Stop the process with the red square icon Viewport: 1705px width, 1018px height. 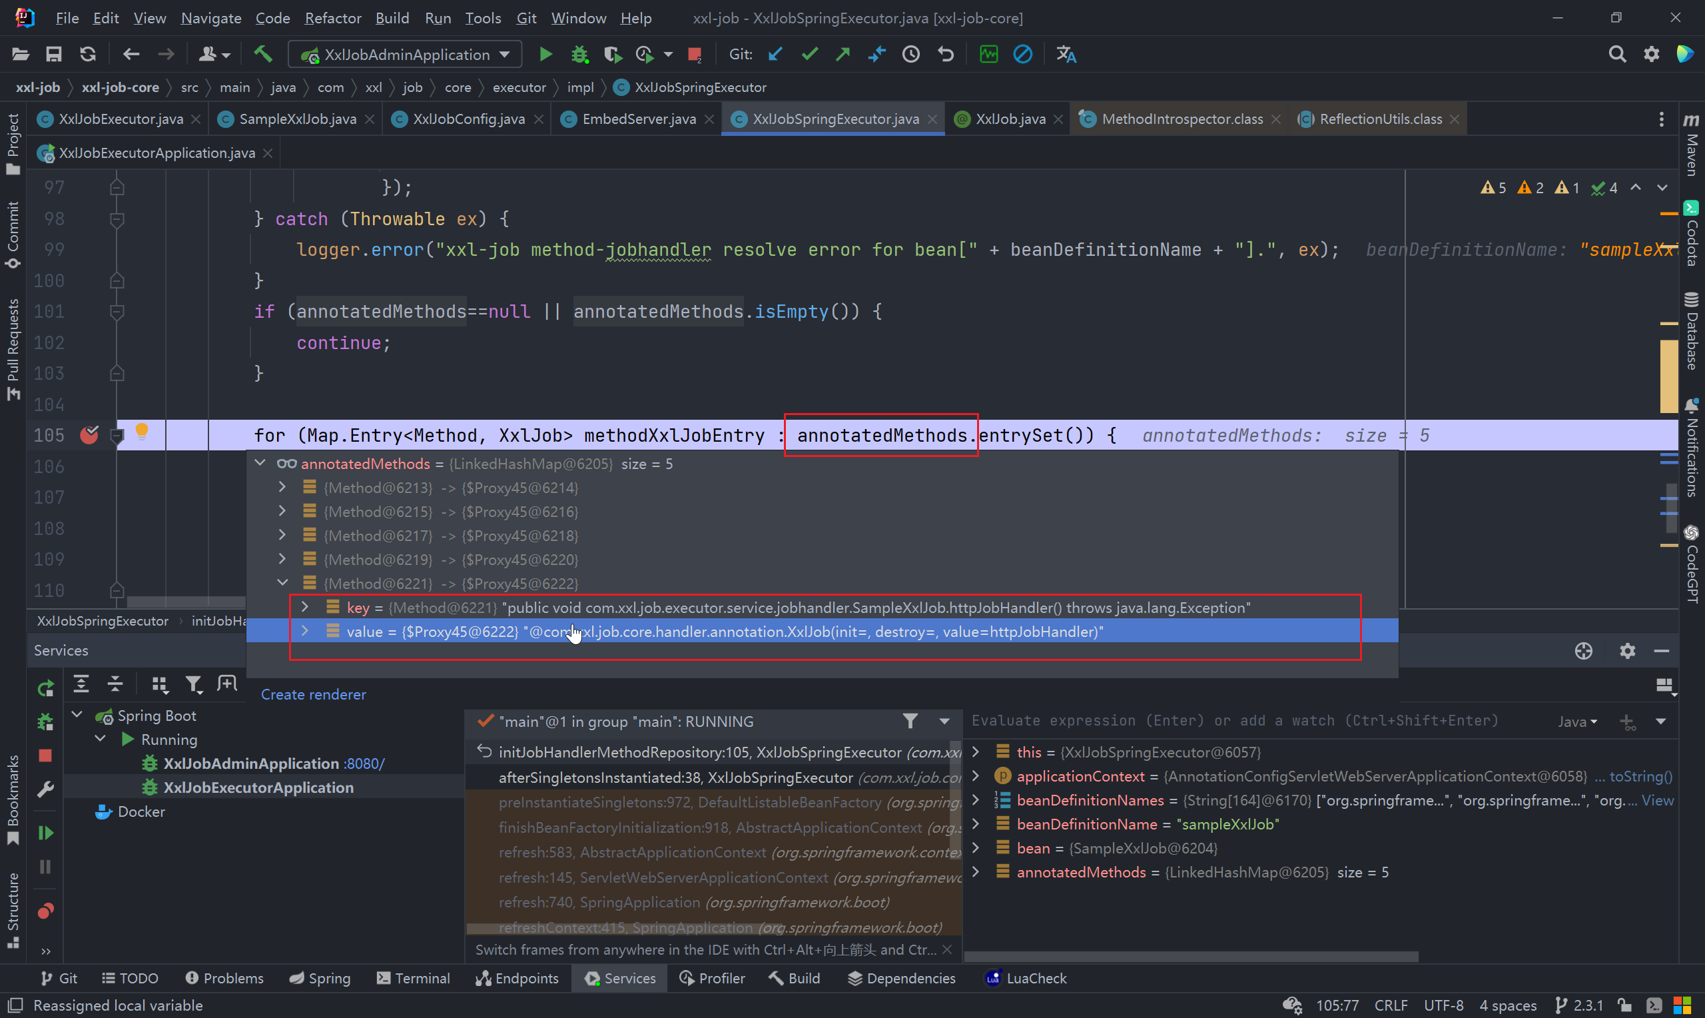(695, 54)
